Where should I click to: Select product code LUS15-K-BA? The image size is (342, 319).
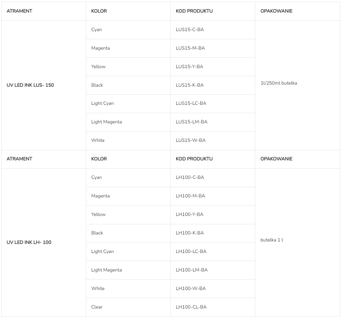tap(190, 85)
